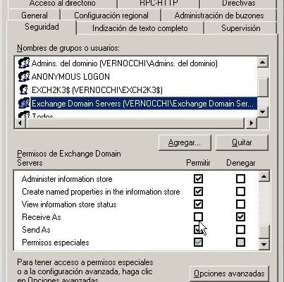Open the Supervisión tab
Viewport: 284px width, 282px height.
click(x=240, y=28)
